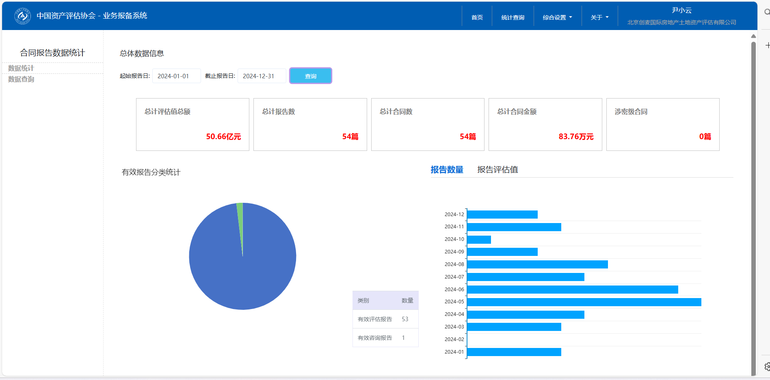Open 数据查询 in the left sidebar
The image size is (770, 380).
21,79
